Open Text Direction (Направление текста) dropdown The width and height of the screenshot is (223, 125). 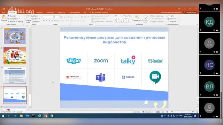click(x=100, y=16)
